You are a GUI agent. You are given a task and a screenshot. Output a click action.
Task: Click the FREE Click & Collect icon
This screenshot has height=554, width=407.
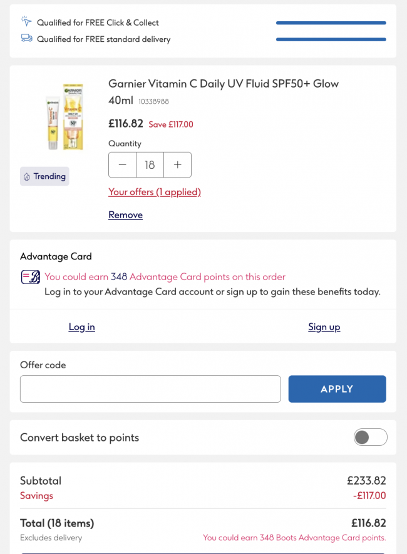pos(26,22)
